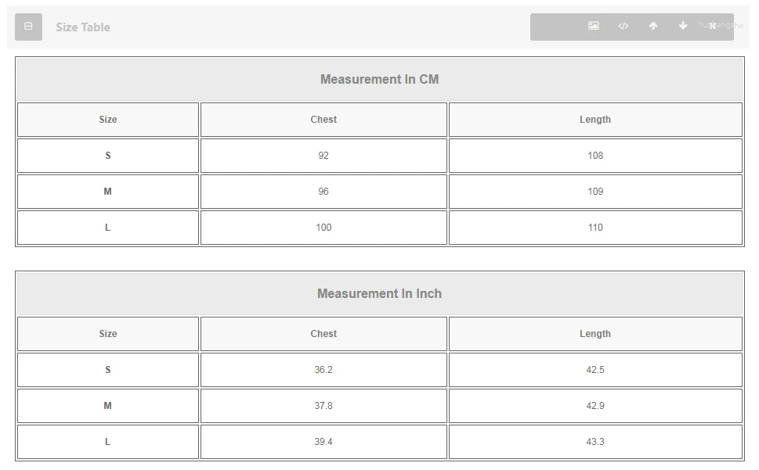Select the Measurement In Inch header

click(x=379, y=293)
